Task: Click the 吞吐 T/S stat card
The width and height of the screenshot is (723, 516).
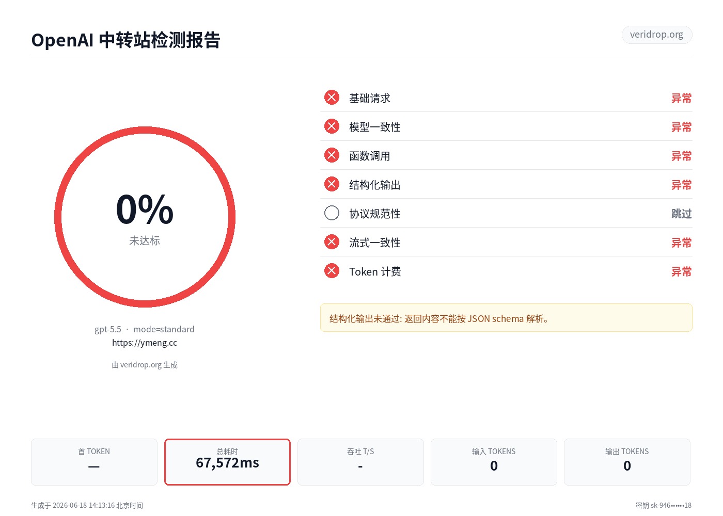Action: (x=360, y=462)
